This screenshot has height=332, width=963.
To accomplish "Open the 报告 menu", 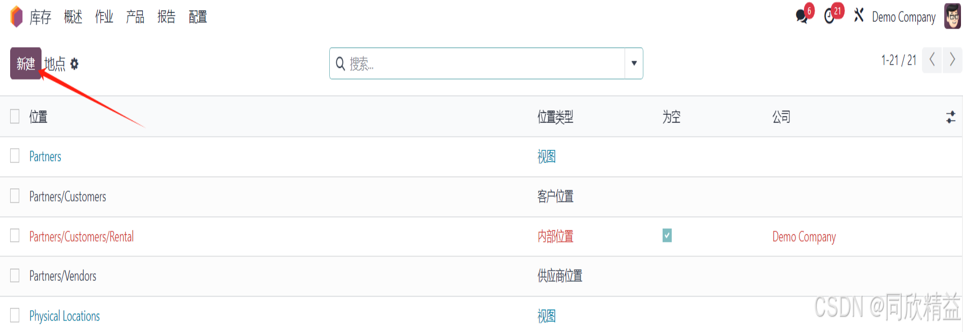I will coord(166,17).
